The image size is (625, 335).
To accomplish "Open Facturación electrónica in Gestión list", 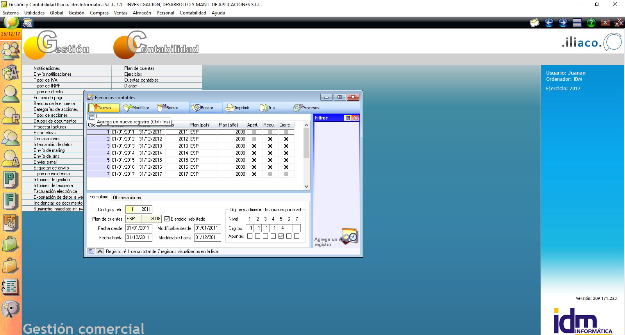I will coord(55,191).
